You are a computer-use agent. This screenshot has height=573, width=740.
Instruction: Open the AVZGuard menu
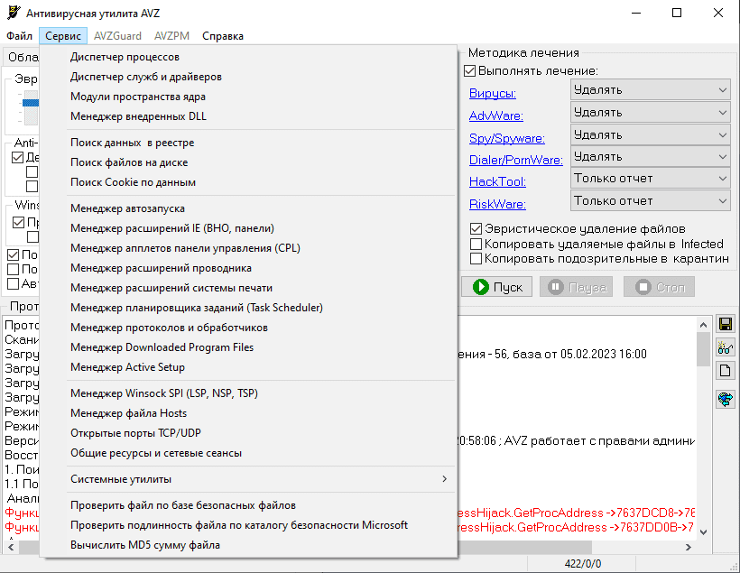pos(117,36)
